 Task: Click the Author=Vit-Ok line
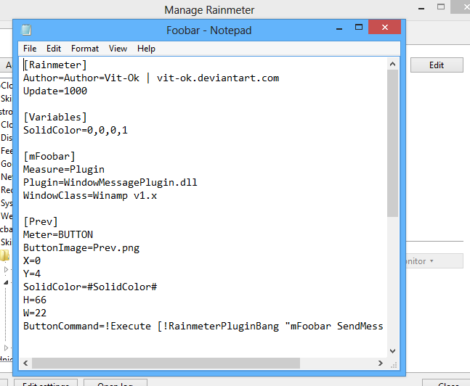151,78
